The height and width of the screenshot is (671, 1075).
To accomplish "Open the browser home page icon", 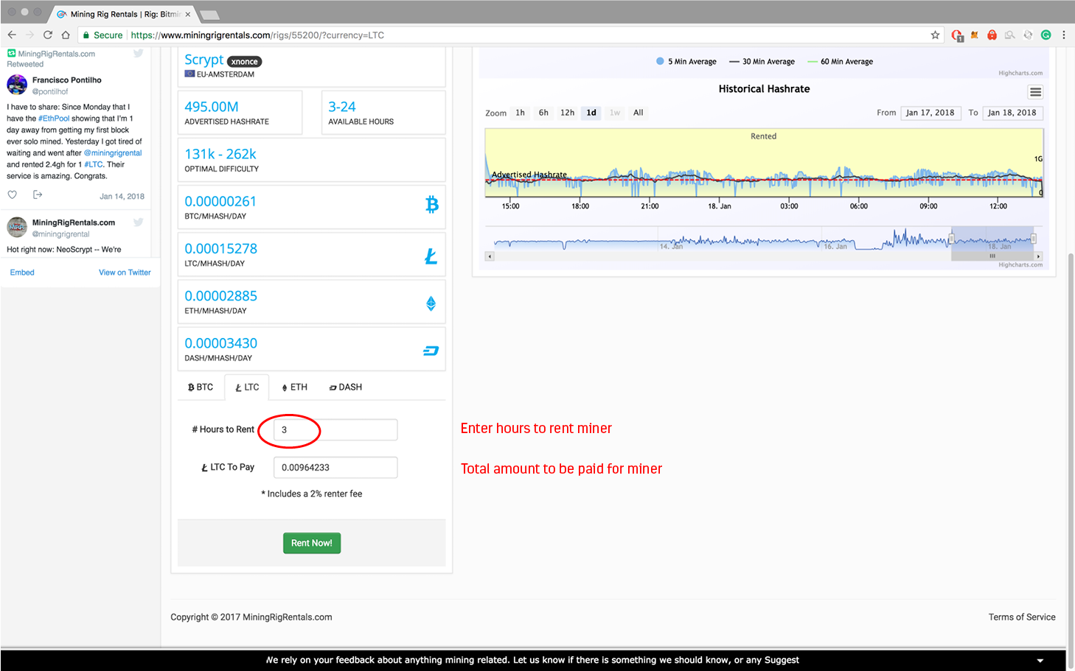I will click(x=66, y=35).
